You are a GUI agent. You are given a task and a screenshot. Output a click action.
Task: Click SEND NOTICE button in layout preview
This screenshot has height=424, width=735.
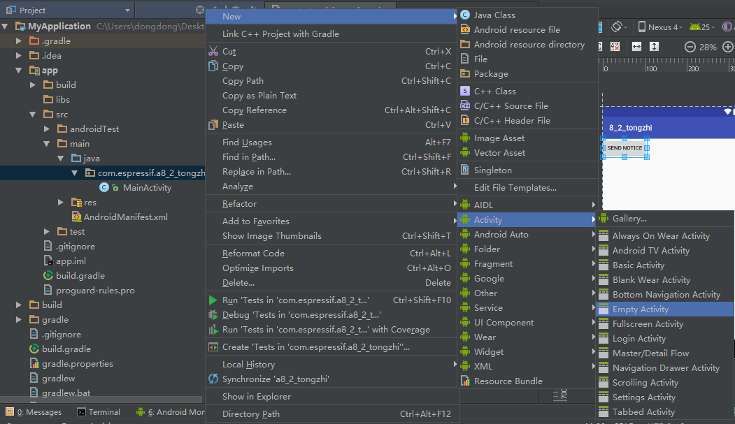(625, 148)
